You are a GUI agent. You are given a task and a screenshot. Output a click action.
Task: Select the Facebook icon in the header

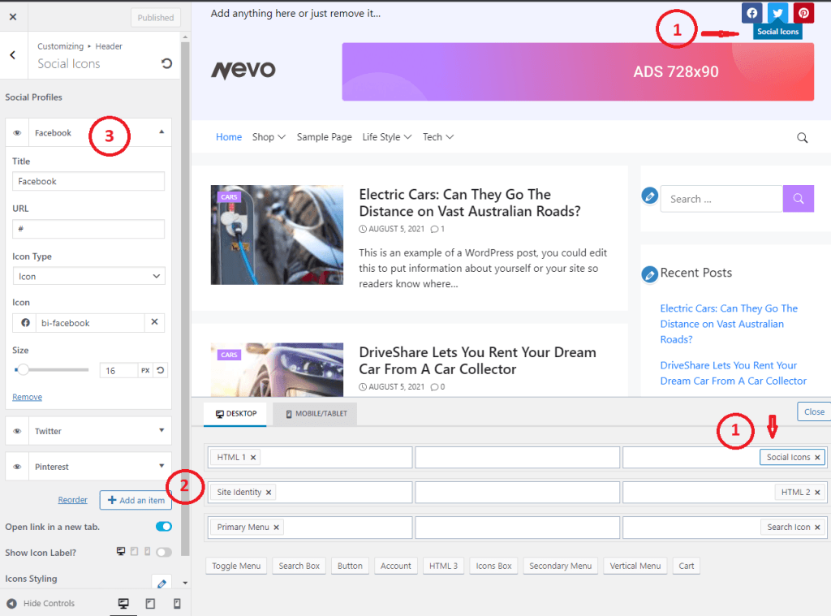(x=751, y=12)
